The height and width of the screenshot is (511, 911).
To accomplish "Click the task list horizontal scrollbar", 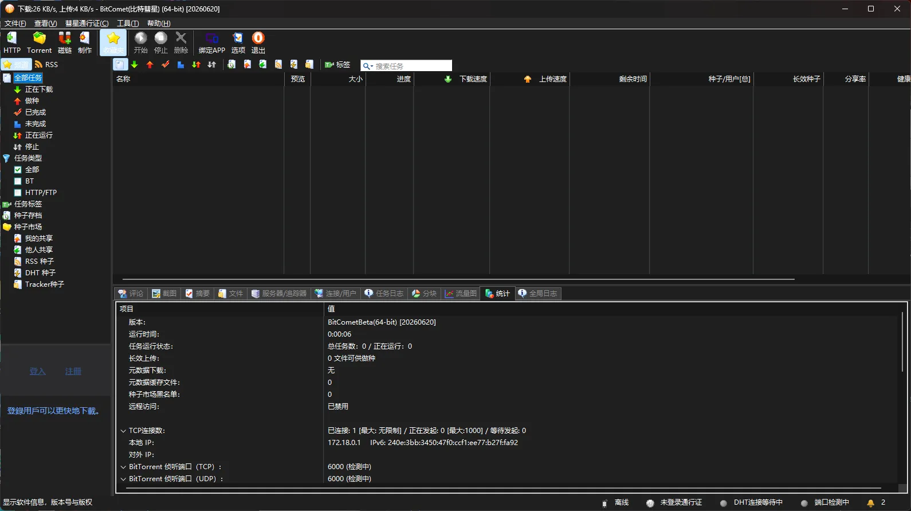I will coord(458,279).
